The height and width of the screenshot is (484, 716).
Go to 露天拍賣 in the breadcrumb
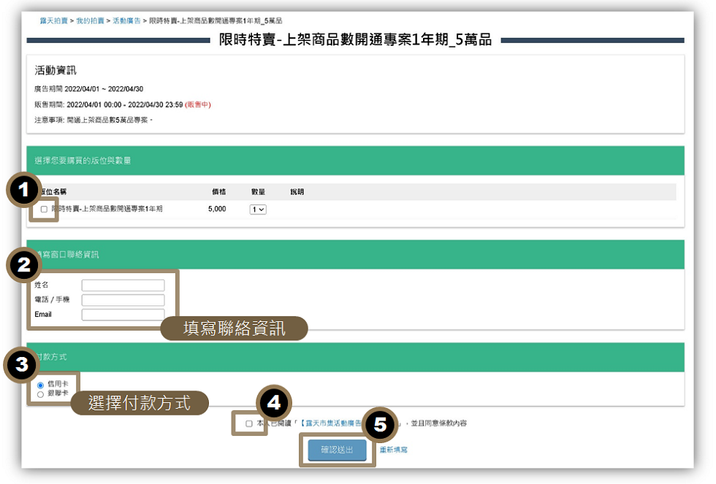tap(53, 21)
